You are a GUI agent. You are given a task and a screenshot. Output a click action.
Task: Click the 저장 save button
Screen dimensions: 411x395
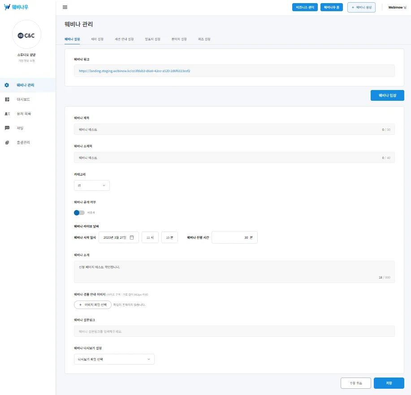(389, 383)
